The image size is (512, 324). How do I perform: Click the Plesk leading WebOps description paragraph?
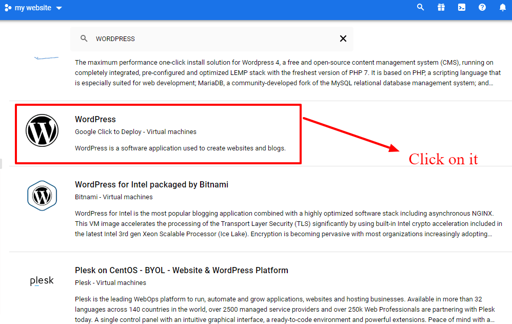point(285,309)
